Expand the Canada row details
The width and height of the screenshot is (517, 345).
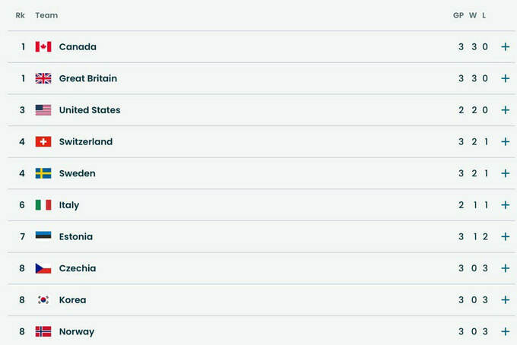(x=505, y=47)
